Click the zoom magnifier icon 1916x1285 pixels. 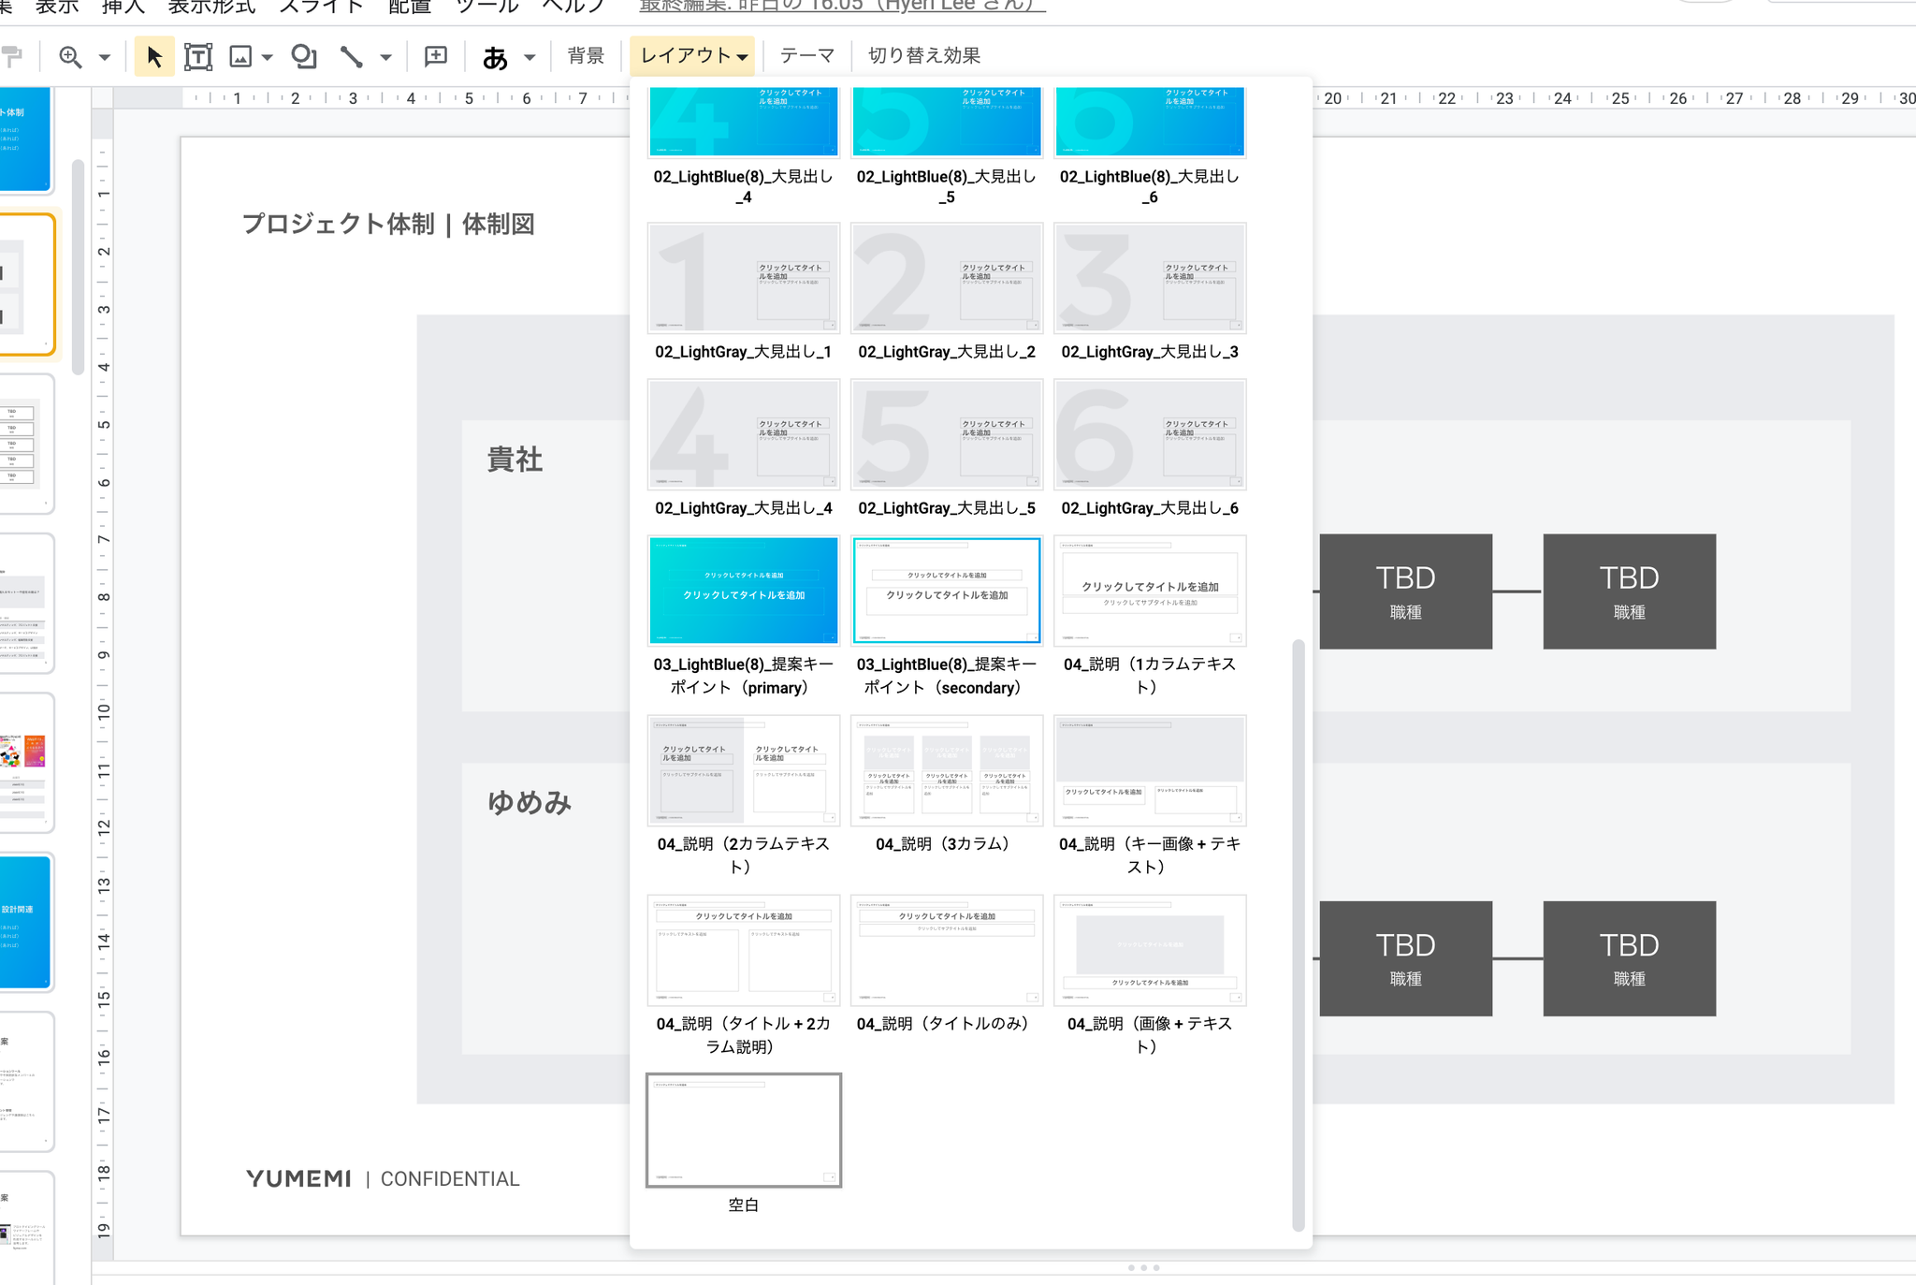point(70,56)
